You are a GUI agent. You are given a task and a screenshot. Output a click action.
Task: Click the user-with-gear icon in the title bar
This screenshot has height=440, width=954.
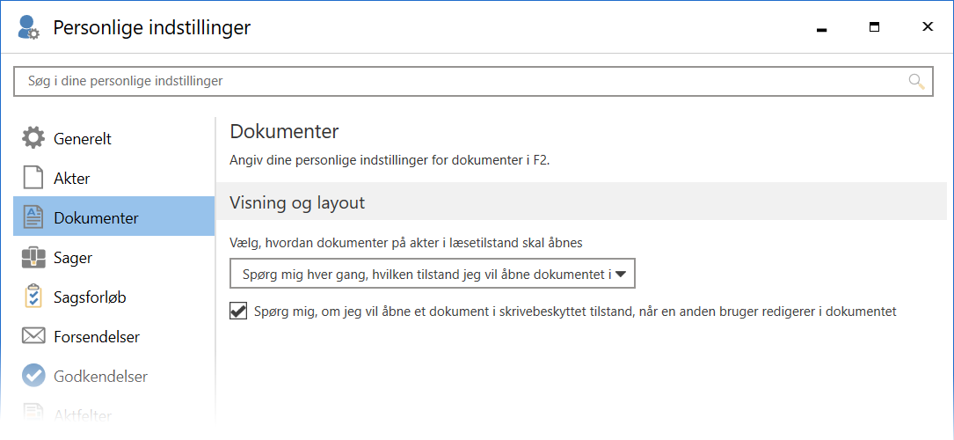coord(28,28)
